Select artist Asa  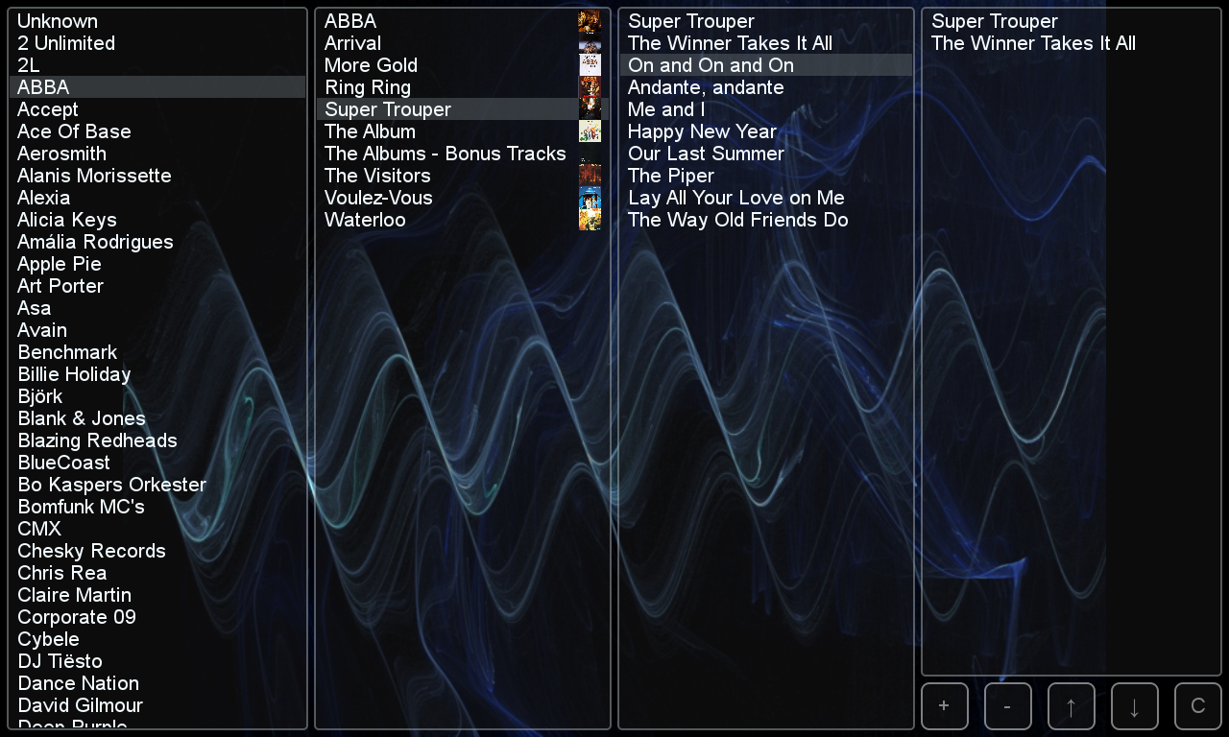click(x=157, y=308)
